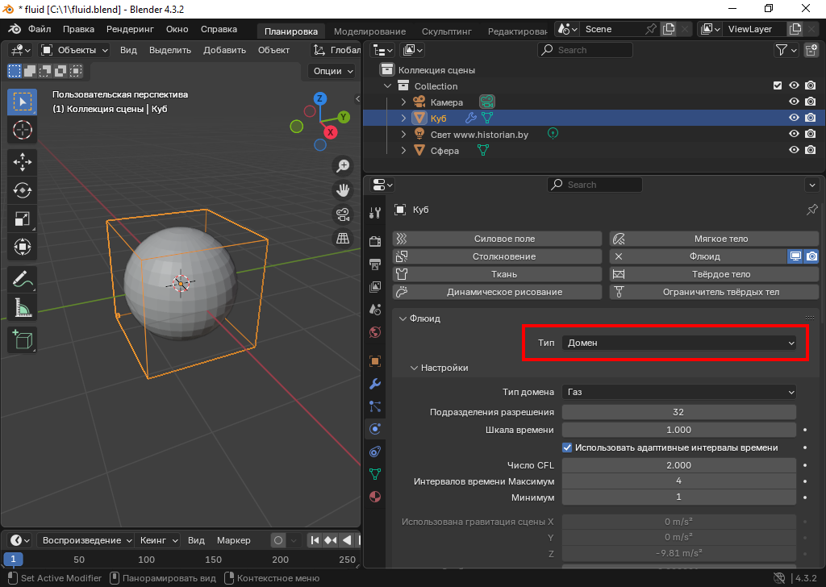The image size is (826, 587).
Task: Toggle camera view in the viewport
Action: tap(343, 214)
